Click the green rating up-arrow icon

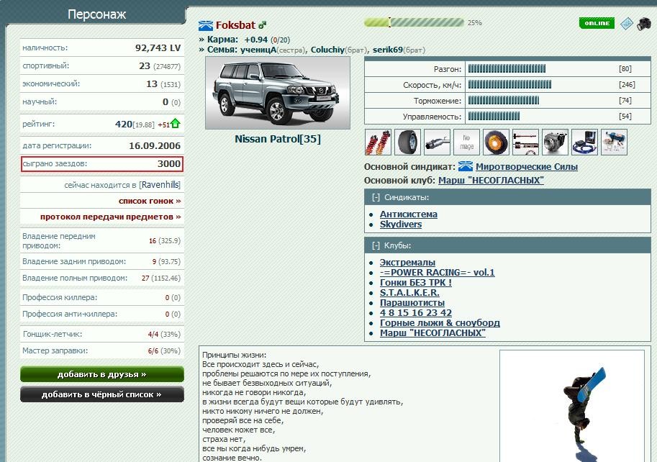click(175, 124)
